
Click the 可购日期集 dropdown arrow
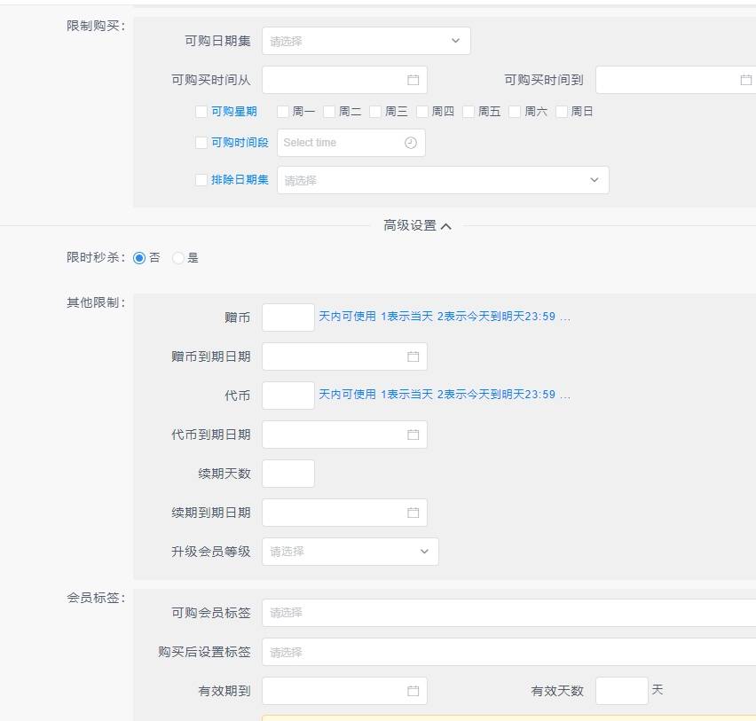455,41
